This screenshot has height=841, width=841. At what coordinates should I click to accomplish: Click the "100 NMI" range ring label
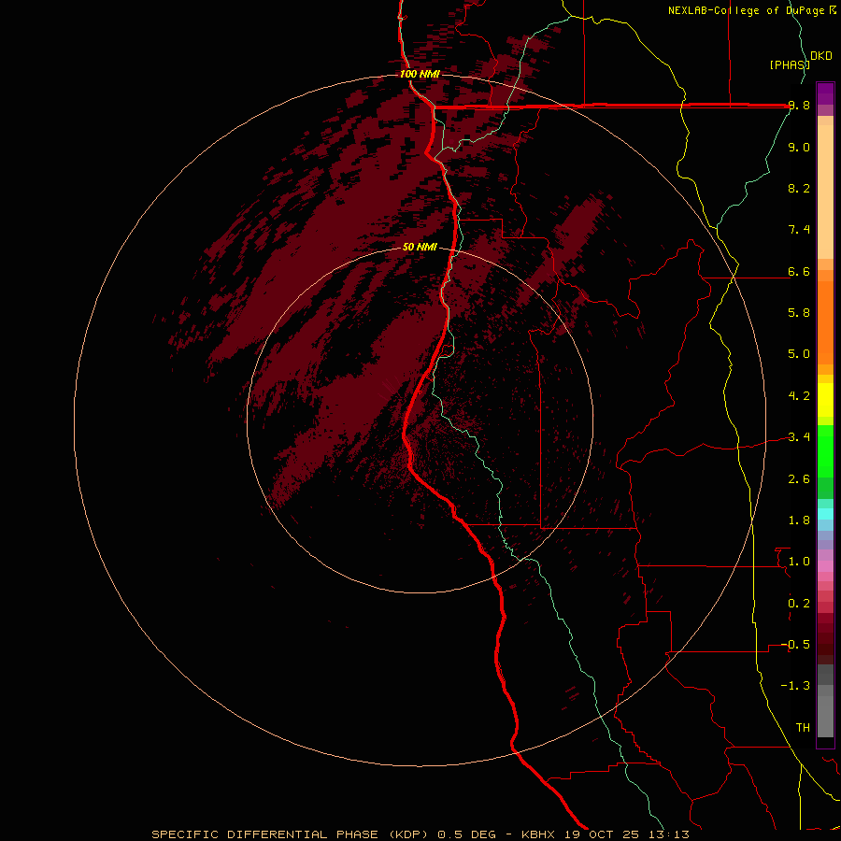click(420, 74)
